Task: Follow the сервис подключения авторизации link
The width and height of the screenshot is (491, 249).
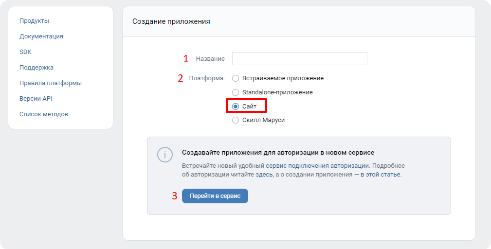Action: (317, 166)
